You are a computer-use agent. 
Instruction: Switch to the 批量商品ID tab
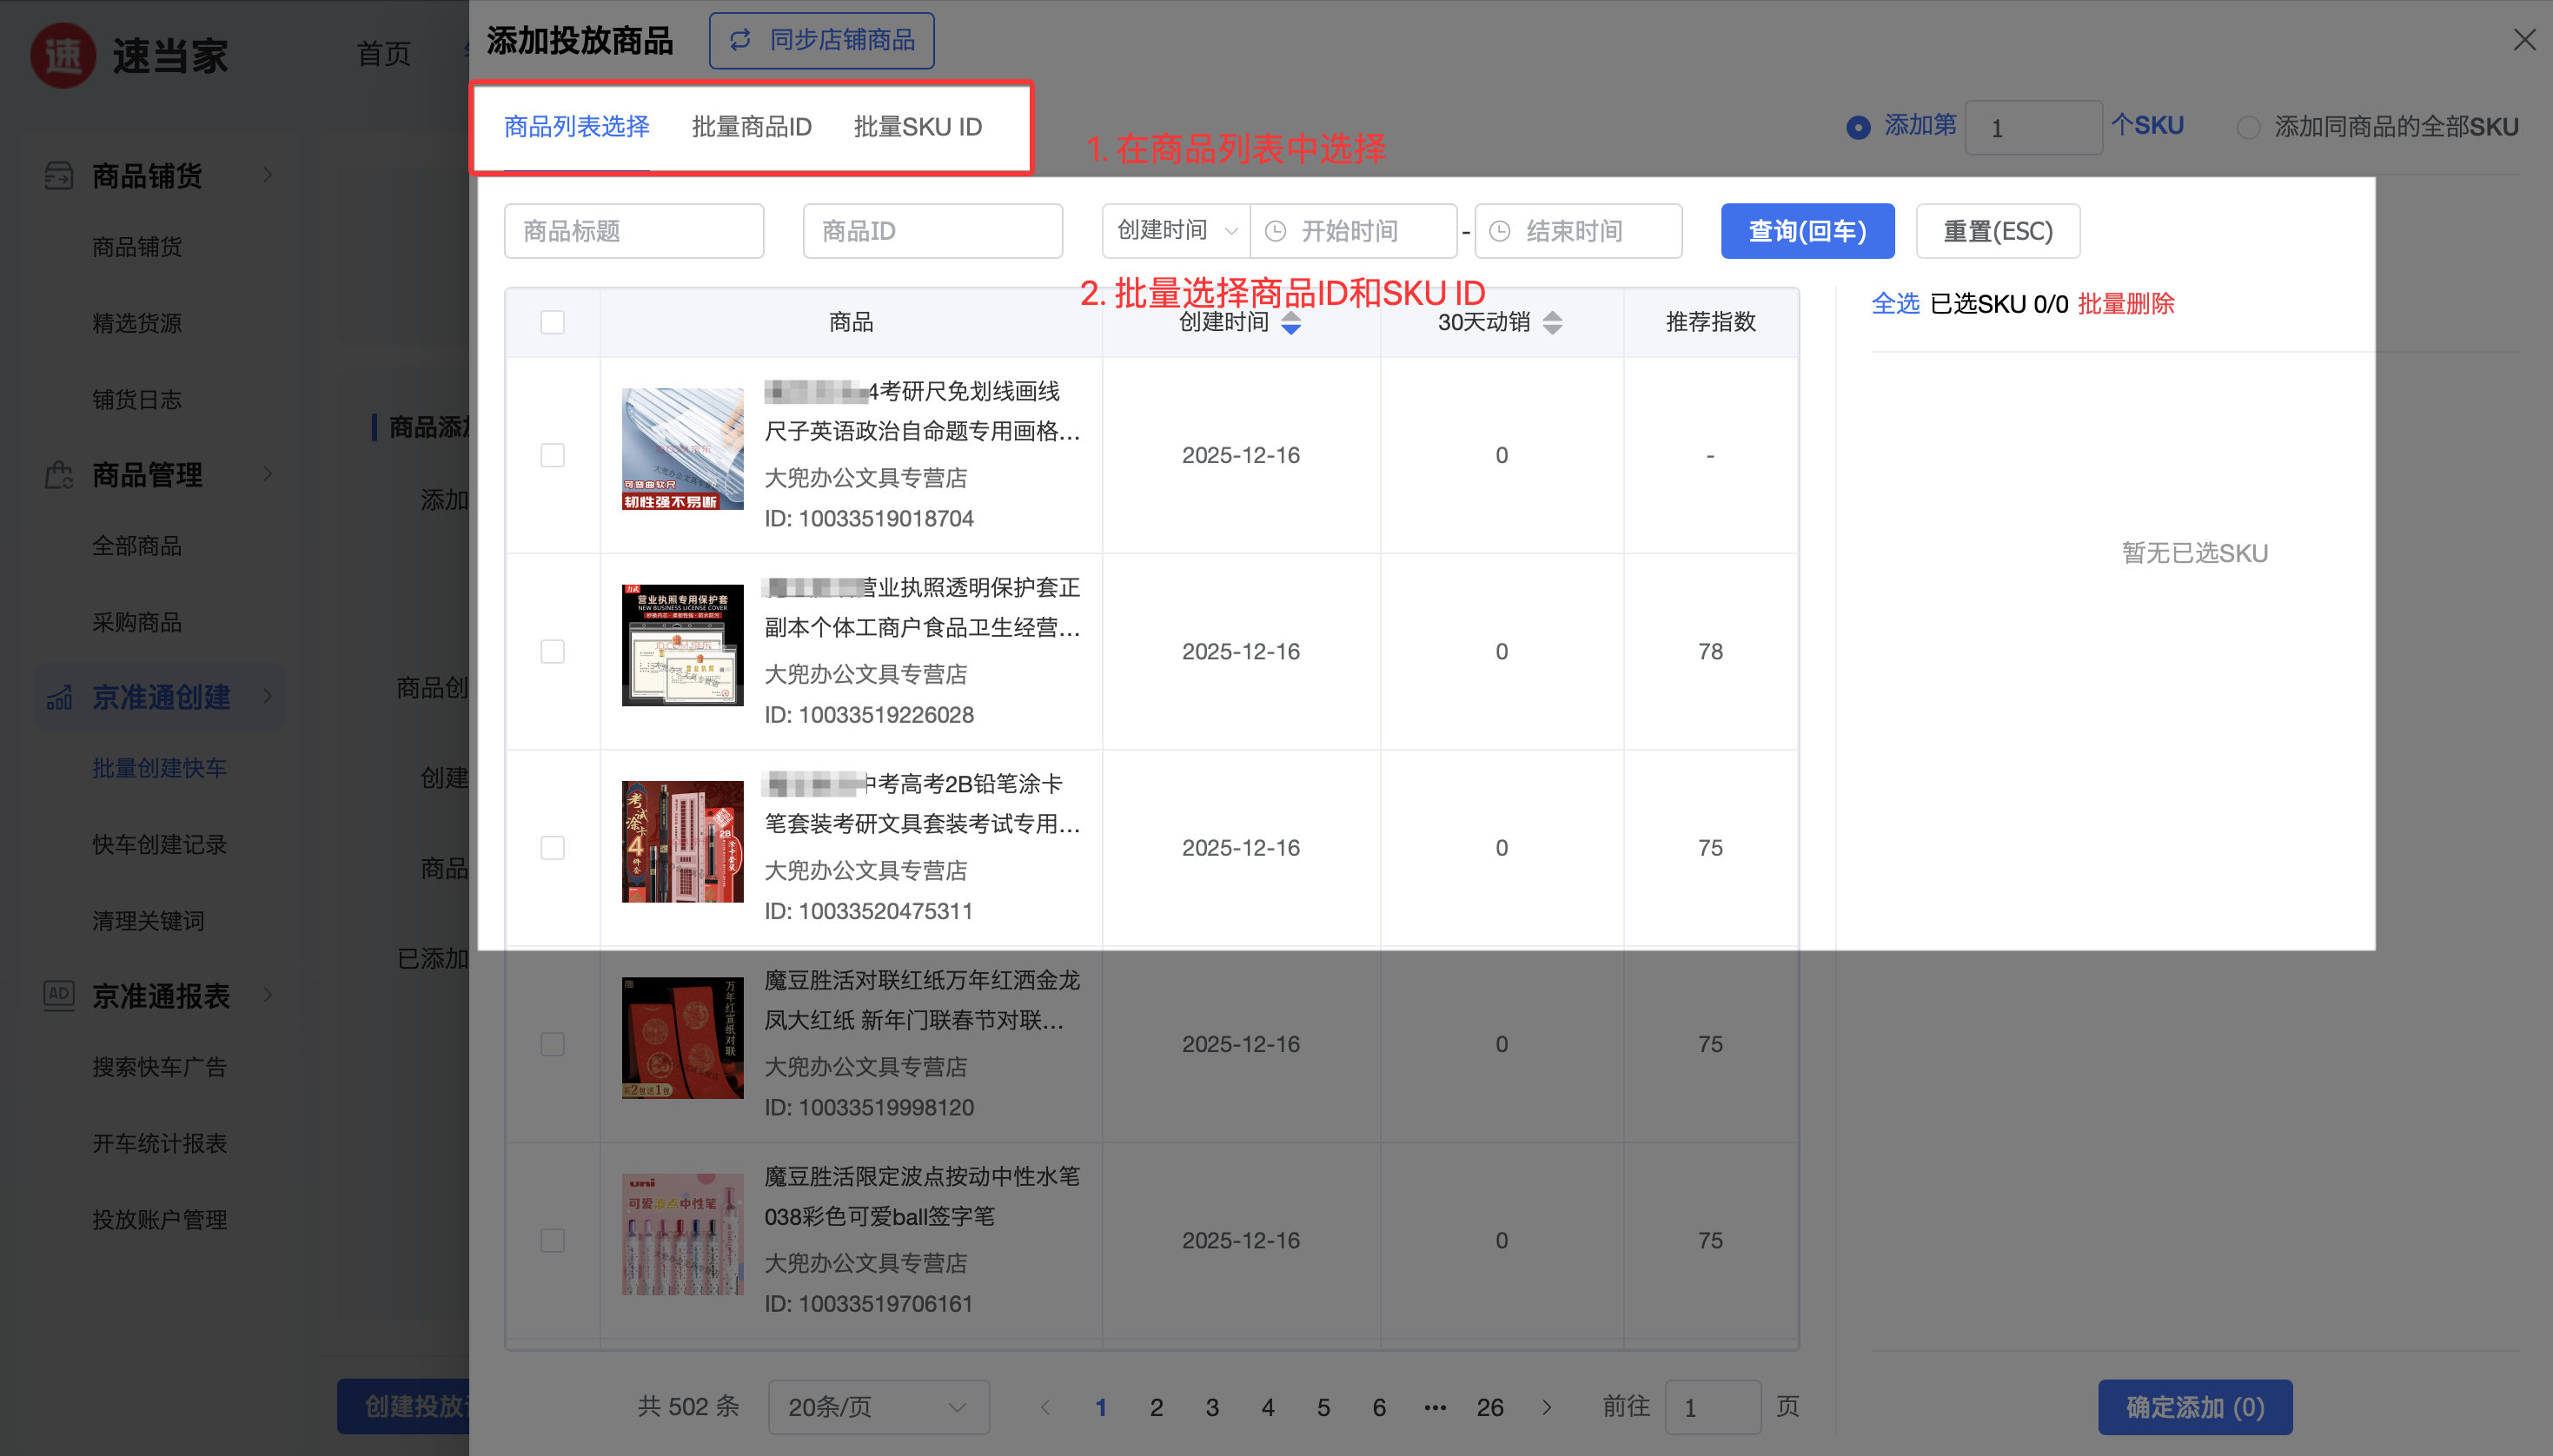[751, 127]
